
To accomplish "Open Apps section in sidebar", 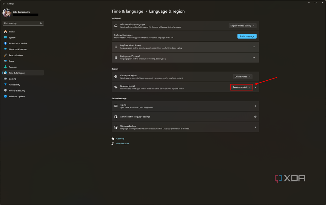I will (23, 61).
